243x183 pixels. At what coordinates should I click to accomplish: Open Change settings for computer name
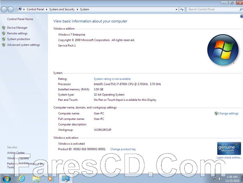(x=228, y=113)
